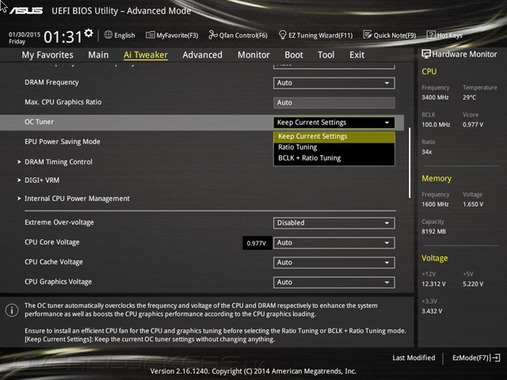Click the MyFavorite folder icon

(x=150, y=35)
